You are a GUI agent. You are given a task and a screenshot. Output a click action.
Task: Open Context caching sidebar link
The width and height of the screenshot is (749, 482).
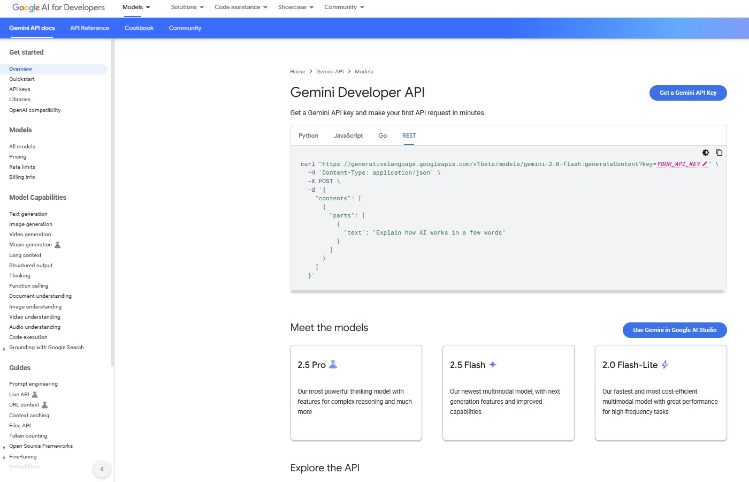29,416
